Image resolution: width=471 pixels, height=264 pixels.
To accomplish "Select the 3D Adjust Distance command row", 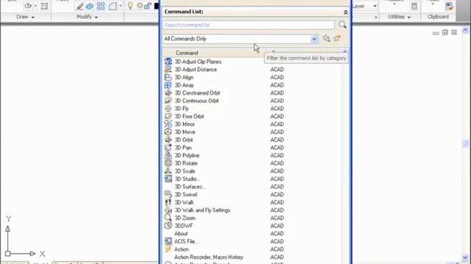I will click(x=252, y=70).
